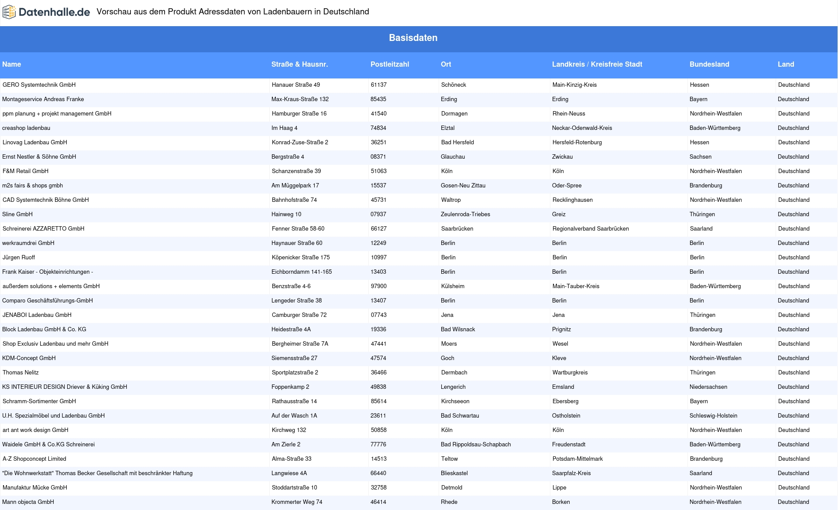Select address Max-Kraus-Straße 132
Screen dimensions: 838x510
pyautogui.click(x=300, y=99)
